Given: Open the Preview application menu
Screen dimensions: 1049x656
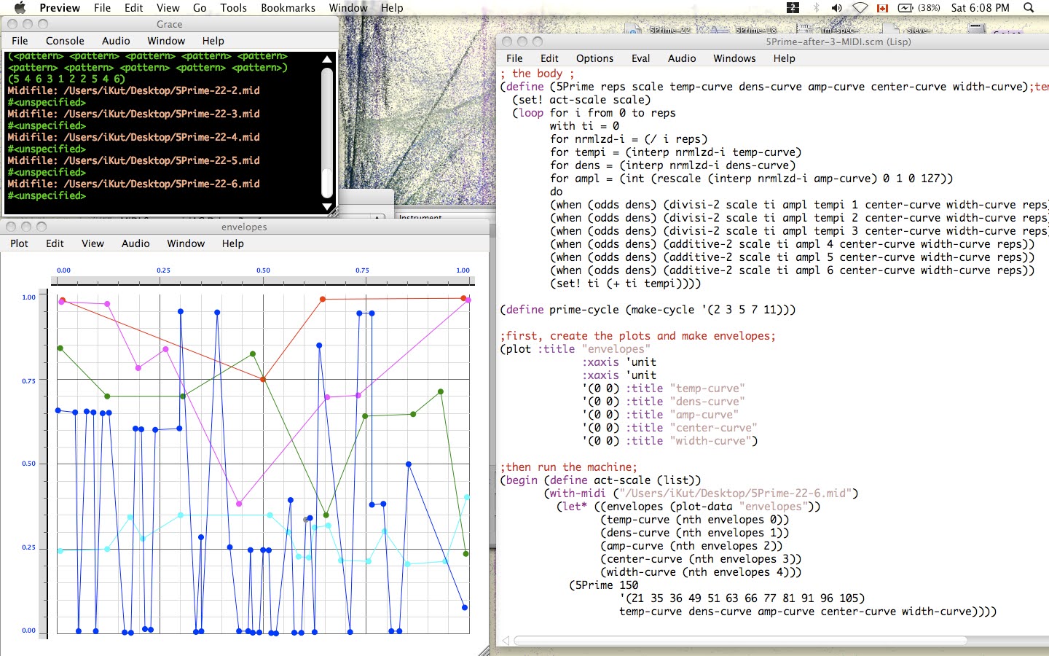Looking at the screenshot, I should (x=60, y=8).
